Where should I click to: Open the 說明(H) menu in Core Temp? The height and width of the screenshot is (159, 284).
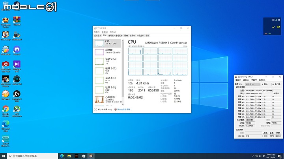tap(262, 80)
